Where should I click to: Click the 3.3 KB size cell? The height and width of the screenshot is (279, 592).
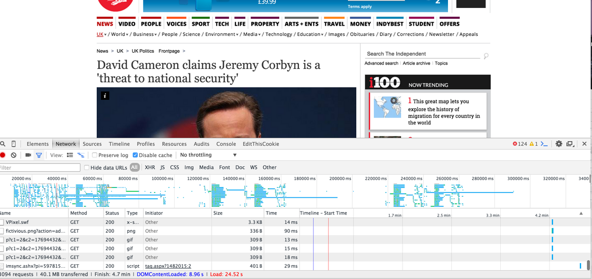tap(237, 222)
